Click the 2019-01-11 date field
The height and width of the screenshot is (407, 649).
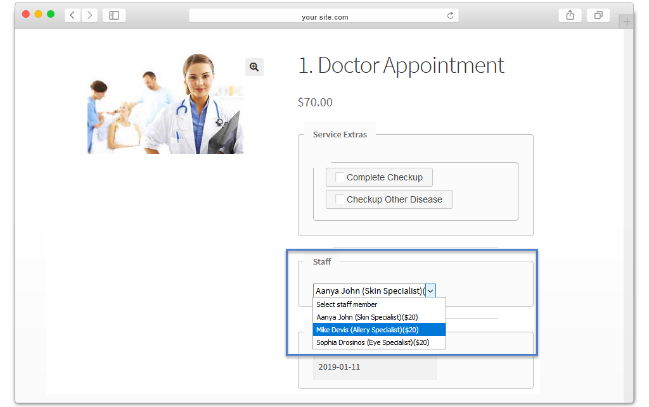click(375, 367)
